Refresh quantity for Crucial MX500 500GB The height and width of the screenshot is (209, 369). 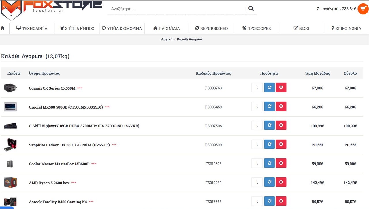269,107
